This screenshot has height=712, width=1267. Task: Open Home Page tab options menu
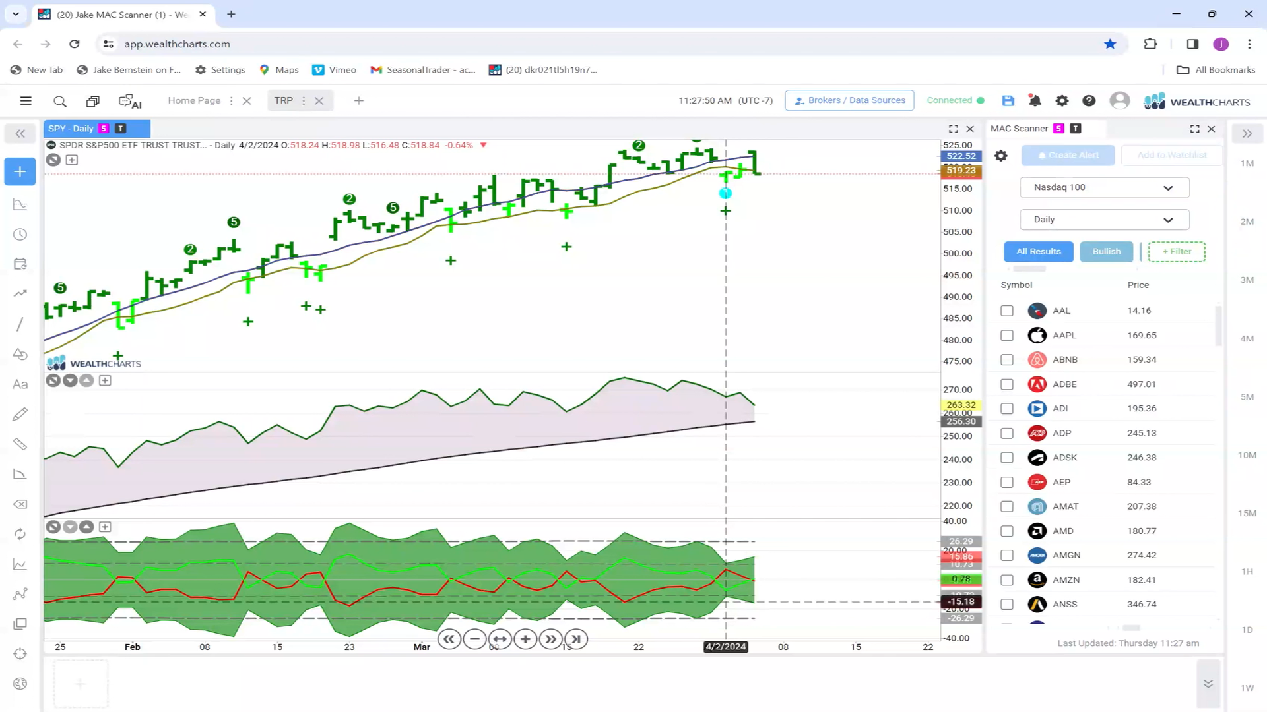[x=231, y=101]
